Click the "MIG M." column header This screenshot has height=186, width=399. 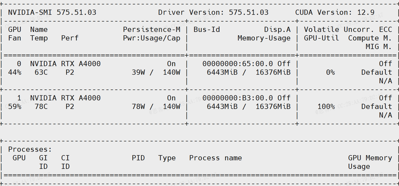tap(379, 47)
